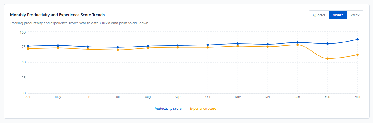Image resolution: width=373 pixels, height=123 pixels.
Task: Switch to the Week view
Action: click(355, 15)
